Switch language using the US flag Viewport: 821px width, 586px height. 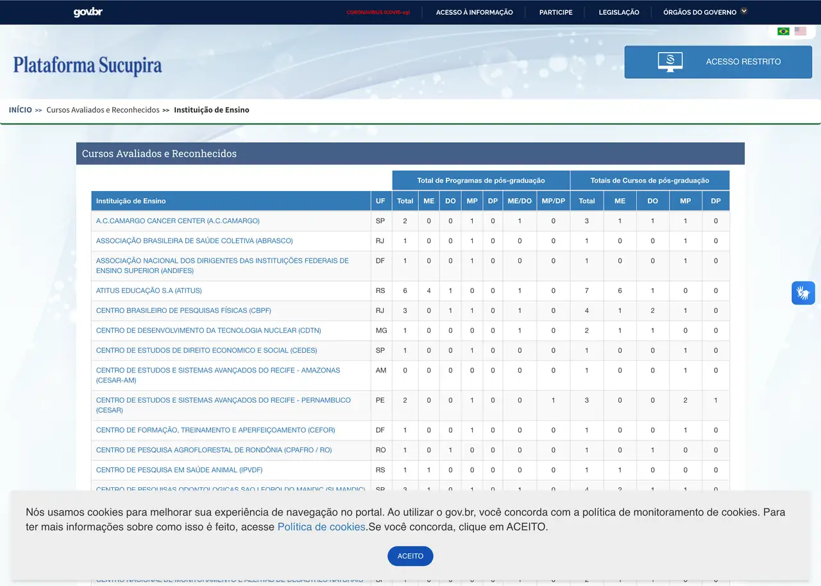pyautogui.click(x=800, y=31)
